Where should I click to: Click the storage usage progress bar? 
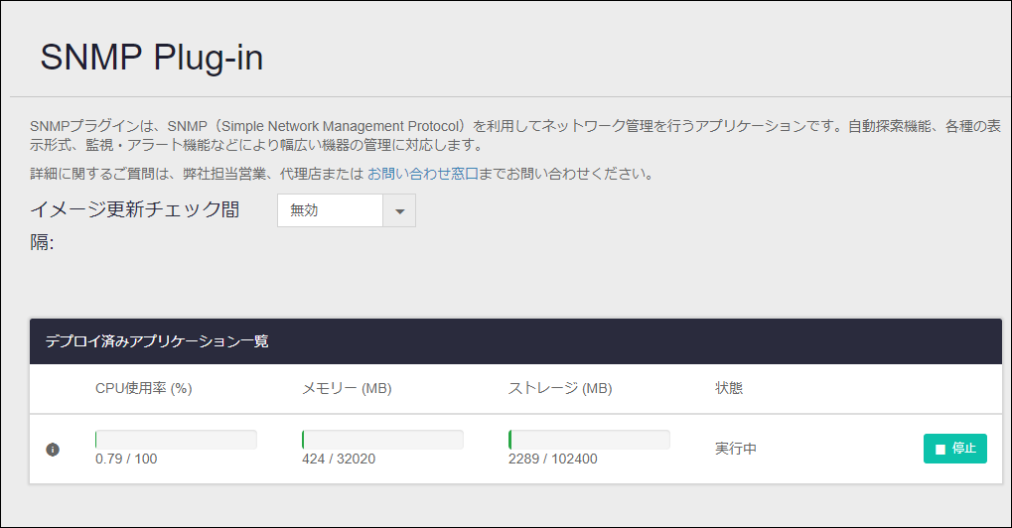coord(589,440)
